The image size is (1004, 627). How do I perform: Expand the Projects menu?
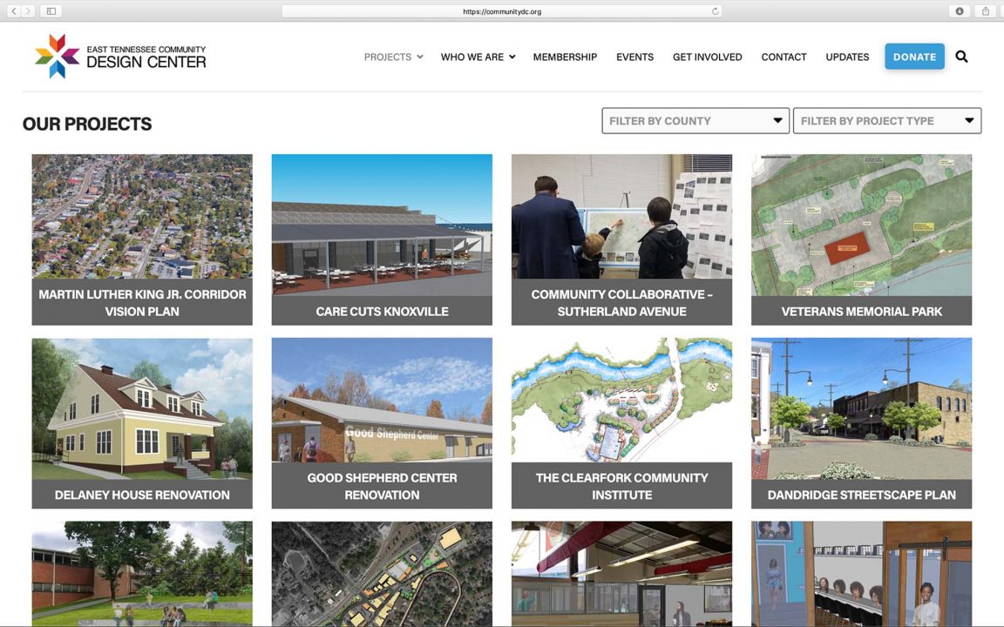coord(393,57)
